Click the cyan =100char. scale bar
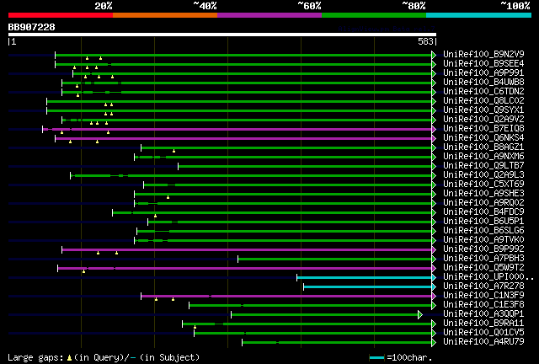The image size is (539, 364). coord(376,358)
